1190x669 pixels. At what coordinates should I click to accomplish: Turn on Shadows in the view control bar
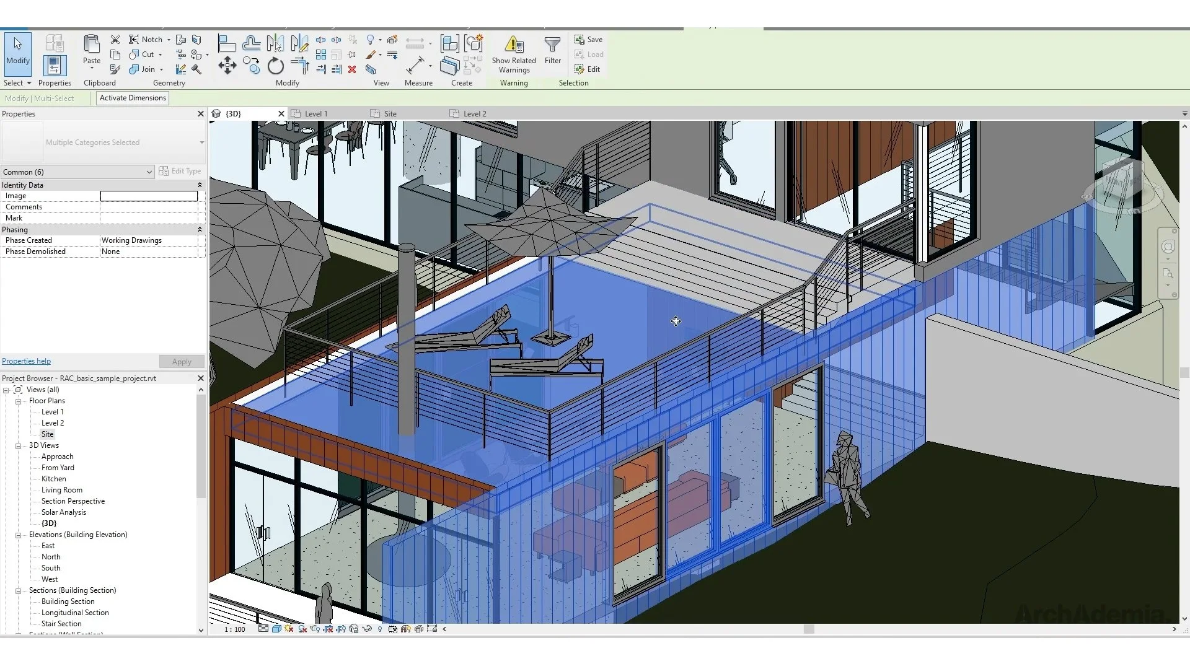tap(302, 629)
